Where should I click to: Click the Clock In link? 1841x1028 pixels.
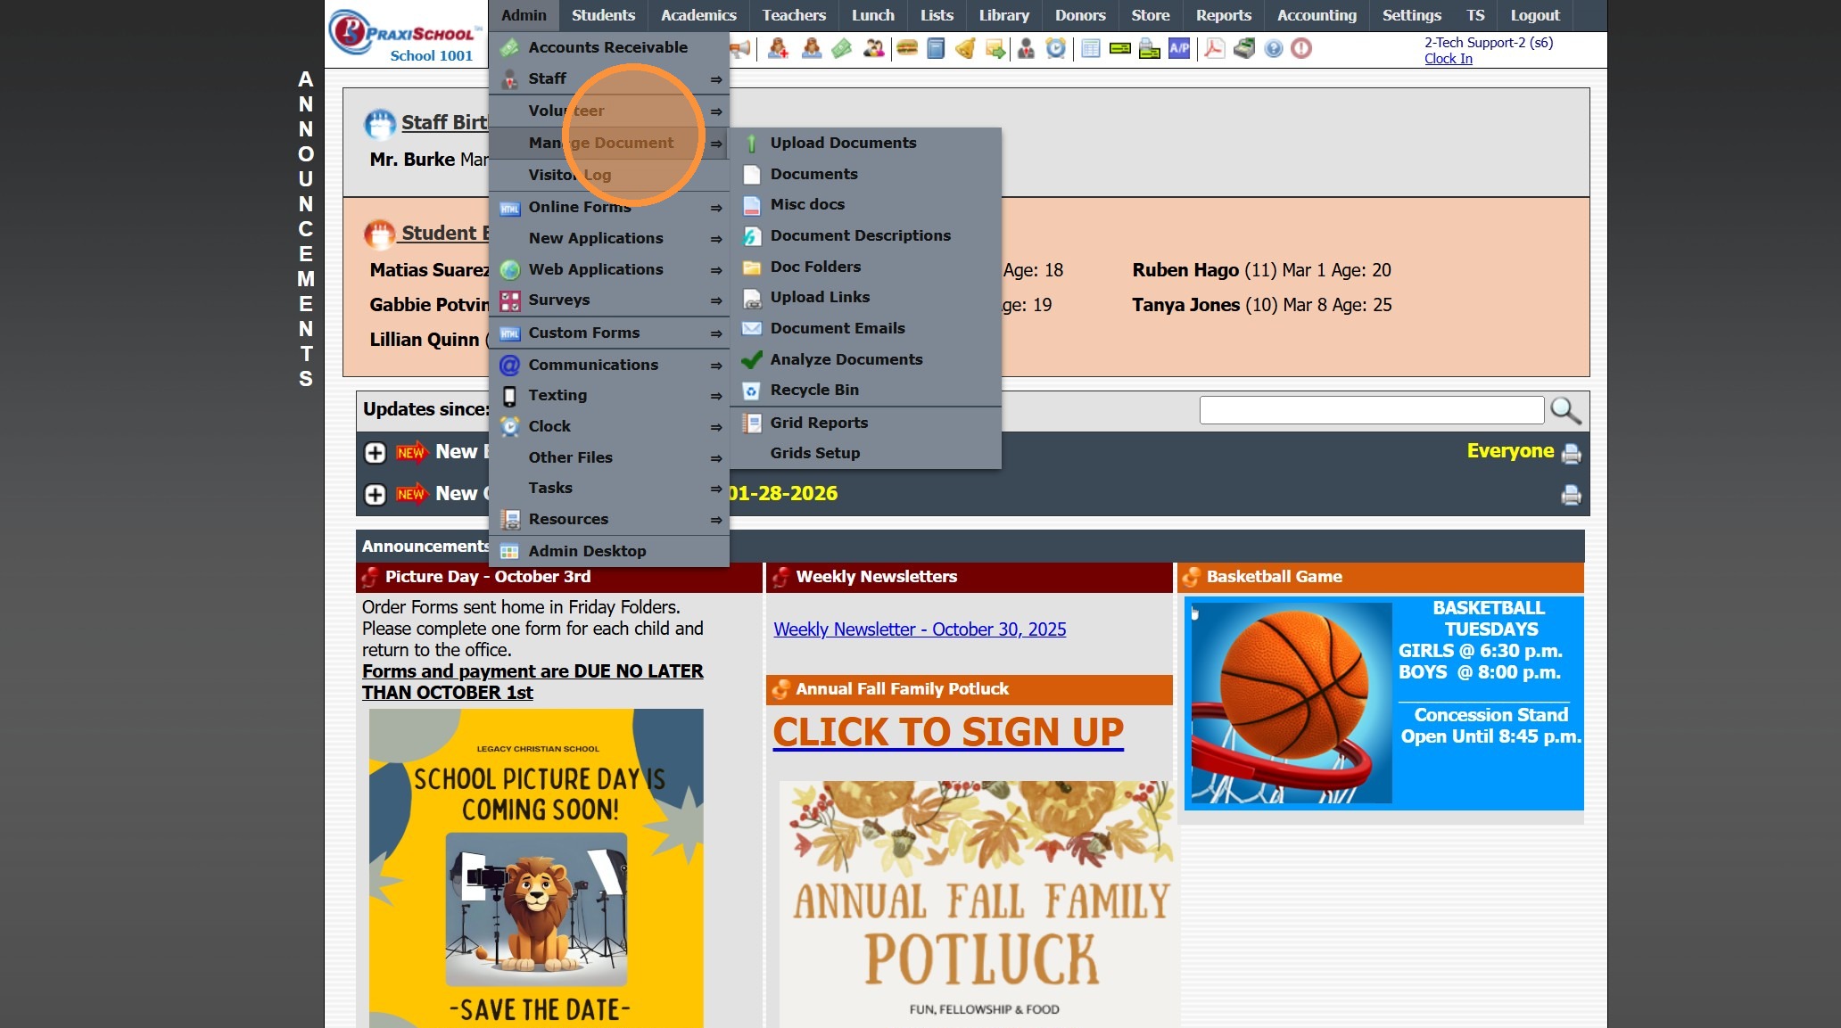coord(1448,59)
